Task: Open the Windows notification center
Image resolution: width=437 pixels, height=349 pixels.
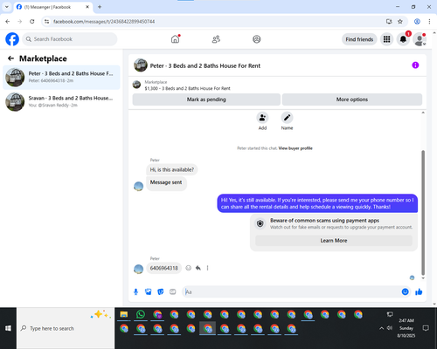Action: click(426, 328)
